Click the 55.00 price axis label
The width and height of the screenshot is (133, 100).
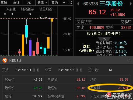click(67, 50)
